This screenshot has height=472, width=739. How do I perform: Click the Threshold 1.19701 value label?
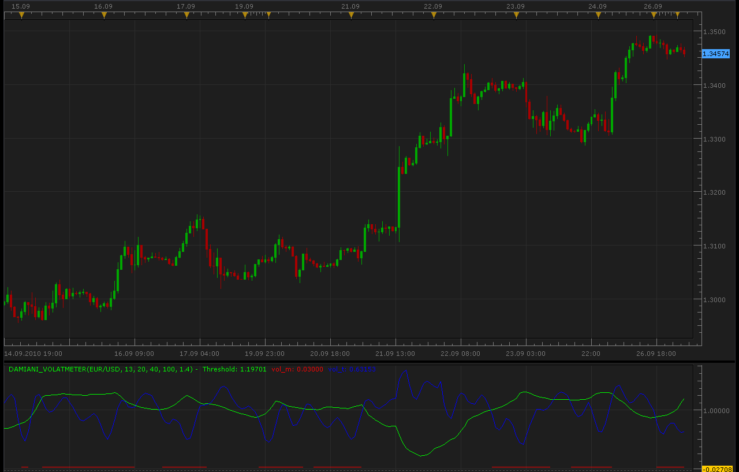[234, 369]
